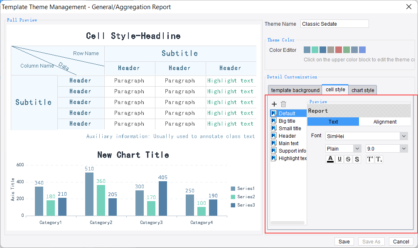Screen dimensions: 418x248
Task: Select the Main text style
Action: (288, 143)
